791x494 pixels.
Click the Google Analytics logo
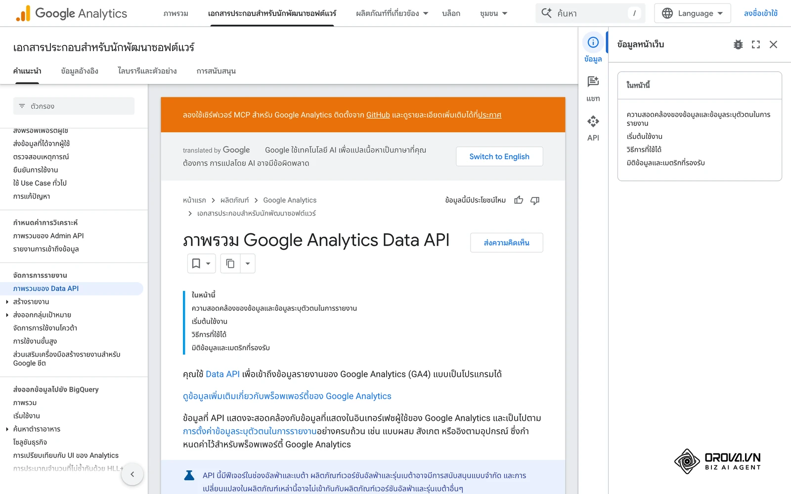click(72, 13)
